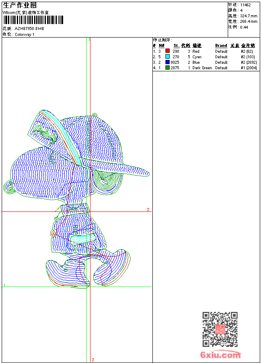Click the red marker 2 on horizontal guide
Image resolution: width=261 pixels, height=363 pixels.
148,210
